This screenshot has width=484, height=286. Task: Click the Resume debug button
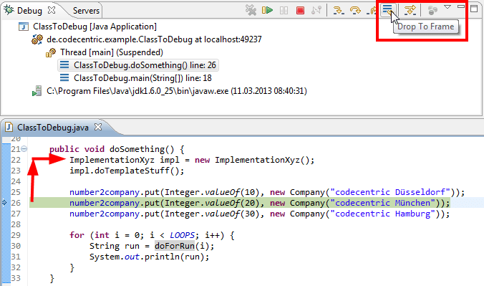click(x=267, y=10)
